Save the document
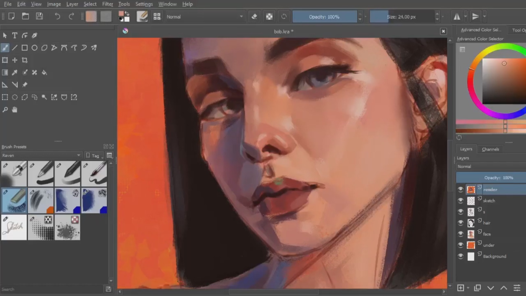 39,16
